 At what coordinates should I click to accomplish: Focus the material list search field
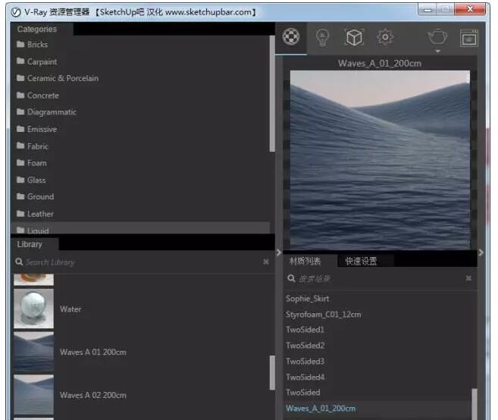[381, 279]
